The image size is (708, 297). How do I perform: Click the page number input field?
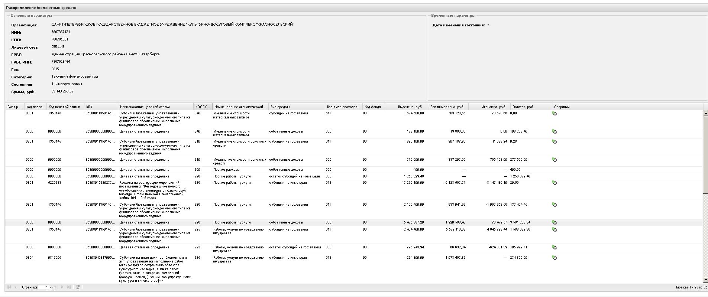click(x=43, y=287)
